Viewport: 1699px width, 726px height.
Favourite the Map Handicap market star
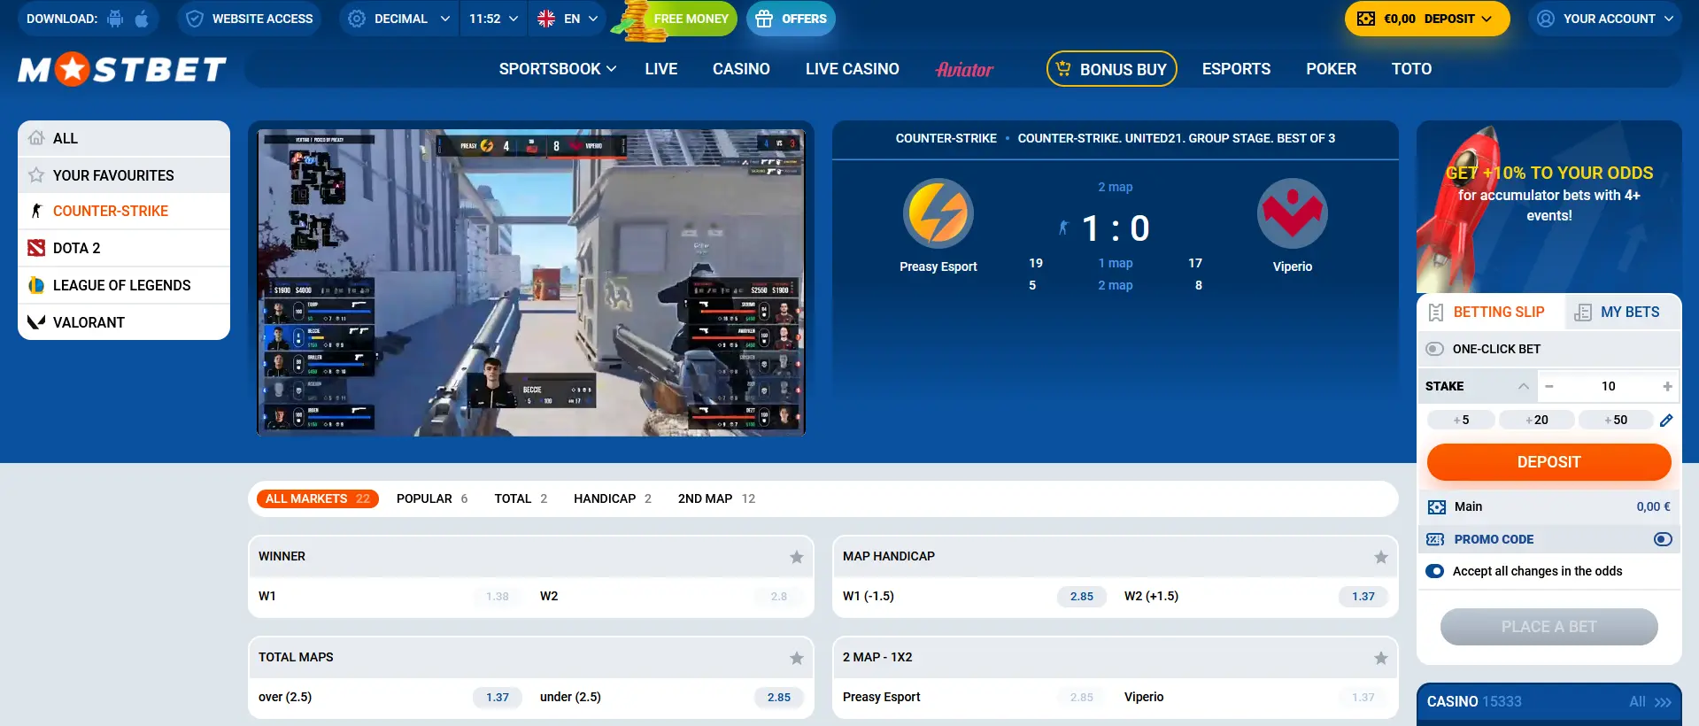[1380, 557]
